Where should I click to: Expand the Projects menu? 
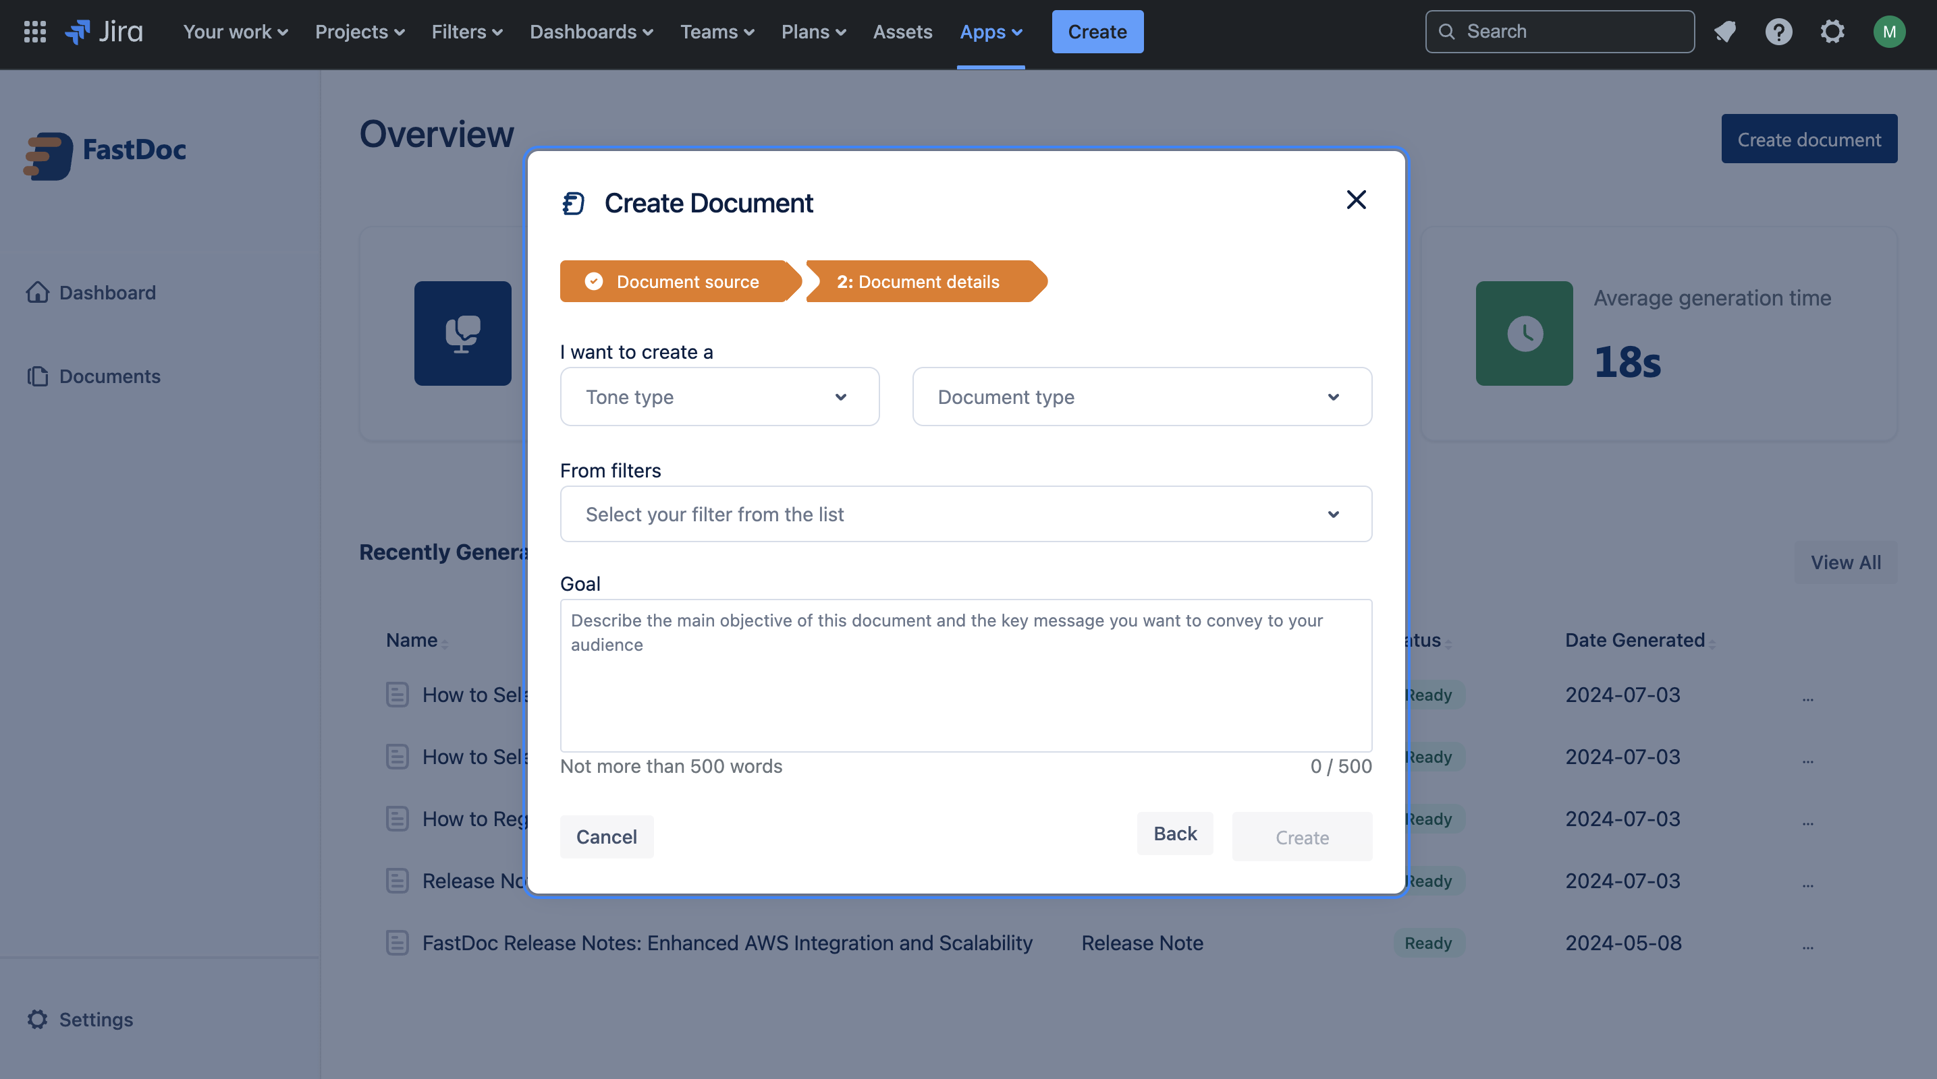[360, 32]
